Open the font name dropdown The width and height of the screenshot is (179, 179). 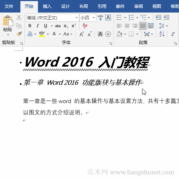click(77, 18)
